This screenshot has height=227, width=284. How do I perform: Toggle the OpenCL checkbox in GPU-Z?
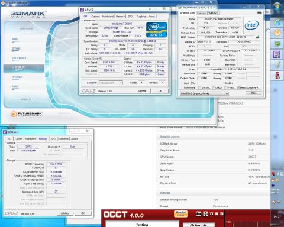point(199,87)
